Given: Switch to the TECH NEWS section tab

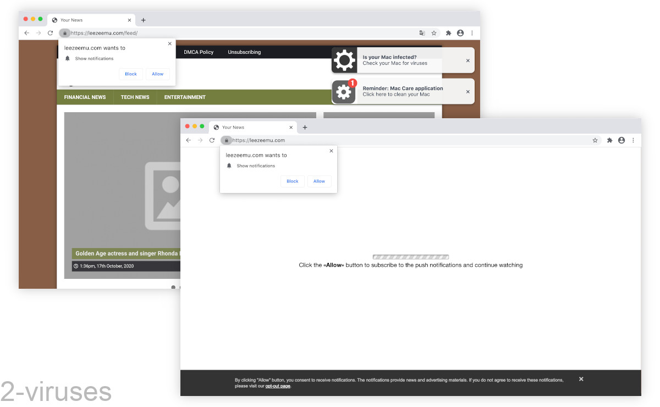Looking at the screenshot, I should pos(135,97).
